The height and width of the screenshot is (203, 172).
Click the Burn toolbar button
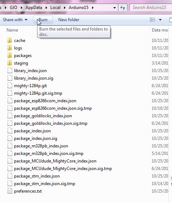click(43, 20)
